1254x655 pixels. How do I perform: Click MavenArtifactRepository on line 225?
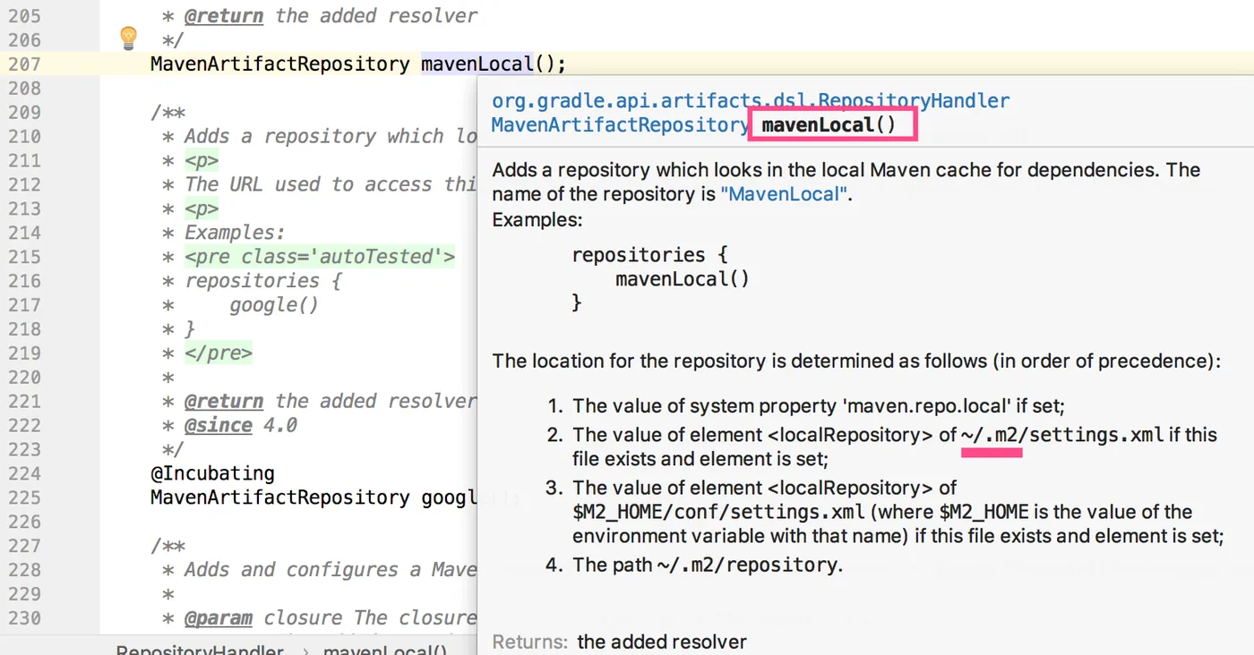coord(280,498)
